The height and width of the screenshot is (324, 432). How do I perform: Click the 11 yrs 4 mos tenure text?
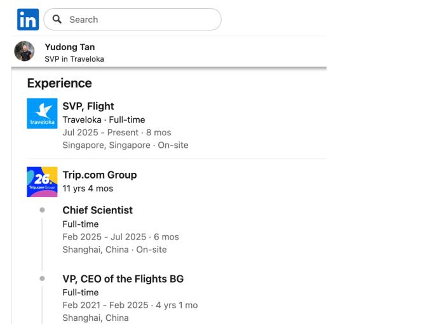coord(88,189)
